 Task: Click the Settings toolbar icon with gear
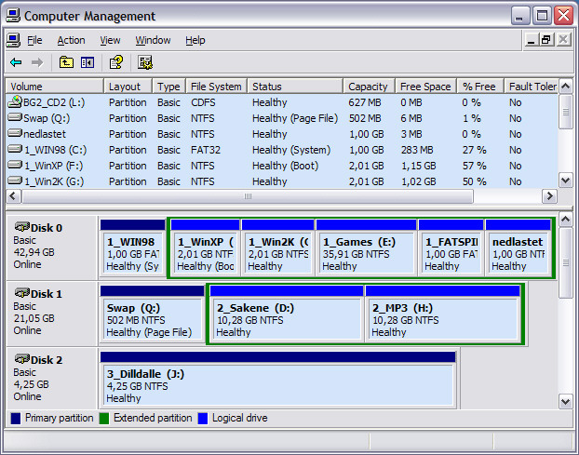coord(145,62)
